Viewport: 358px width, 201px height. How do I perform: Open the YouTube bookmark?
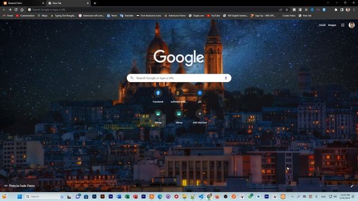coord(214,16)
